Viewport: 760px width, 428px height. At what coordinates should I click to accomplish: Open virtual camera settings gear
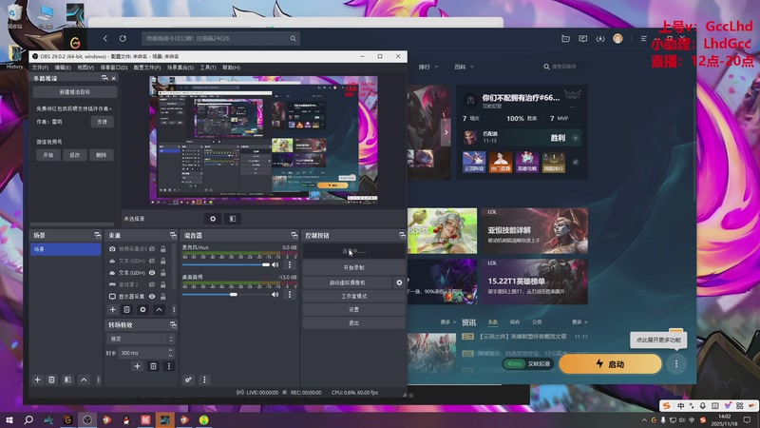pos(399,282)
